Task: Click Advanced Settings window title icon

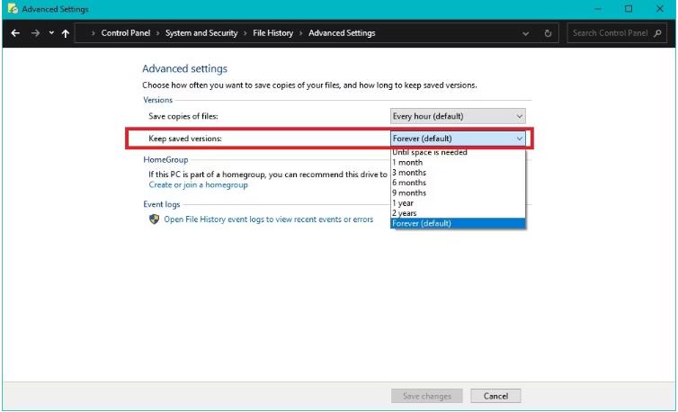Action: (x=13, y=9)
